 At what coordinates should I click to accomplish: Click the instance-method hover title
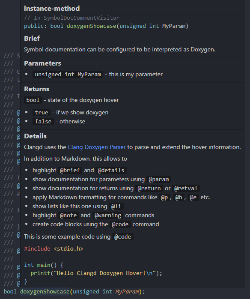pos(52,9)
